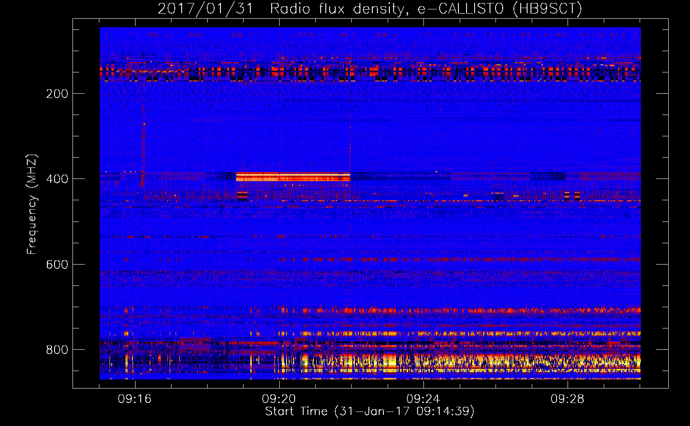The width and height of the screenshot is (690, 426).
Task: Click the plot title "Radio flux density, e-CALLISTO (HB9SCT)"
Action: [426, 9]
